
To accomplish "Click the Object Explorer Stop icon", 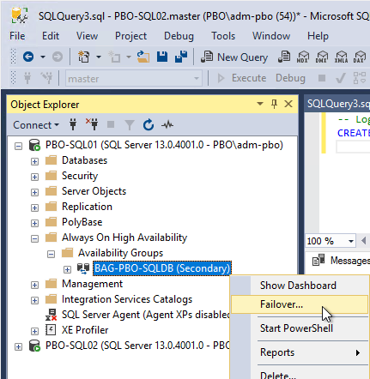I will (x=111, y=124).
